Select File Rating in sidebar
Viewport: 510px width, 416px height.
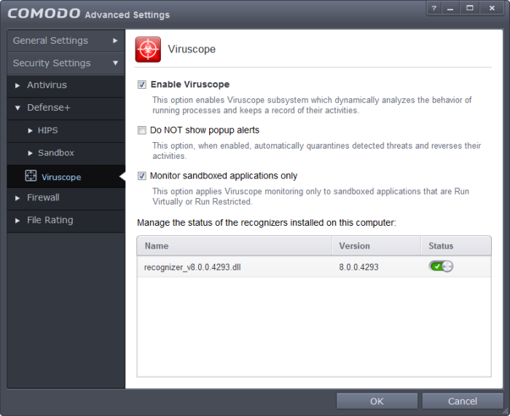(66, 220)
